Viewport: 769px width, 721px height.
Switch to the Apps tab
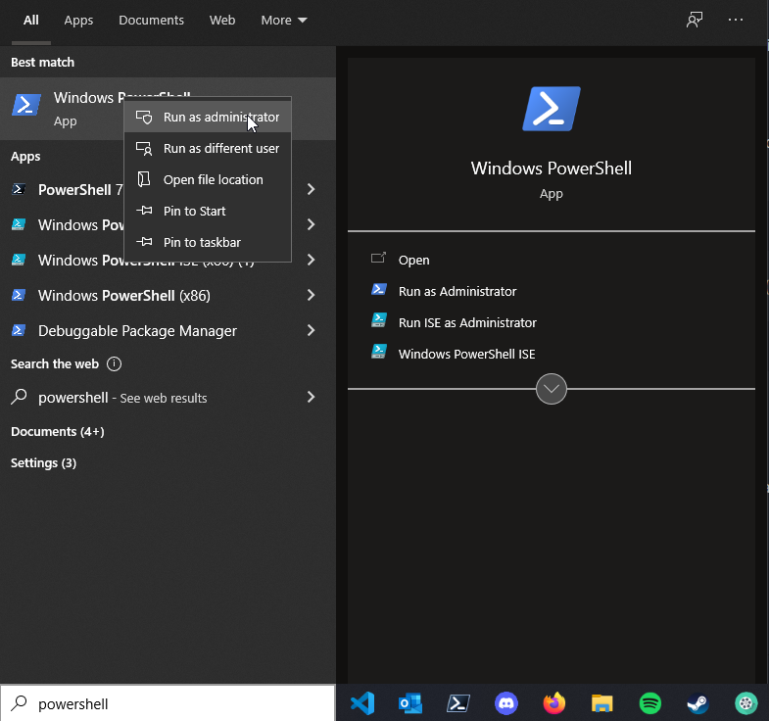[78, 21]
